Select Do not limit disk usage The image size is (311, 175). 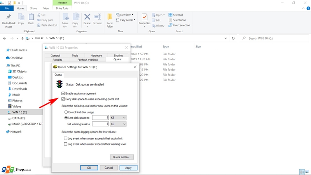click(66, 112)
